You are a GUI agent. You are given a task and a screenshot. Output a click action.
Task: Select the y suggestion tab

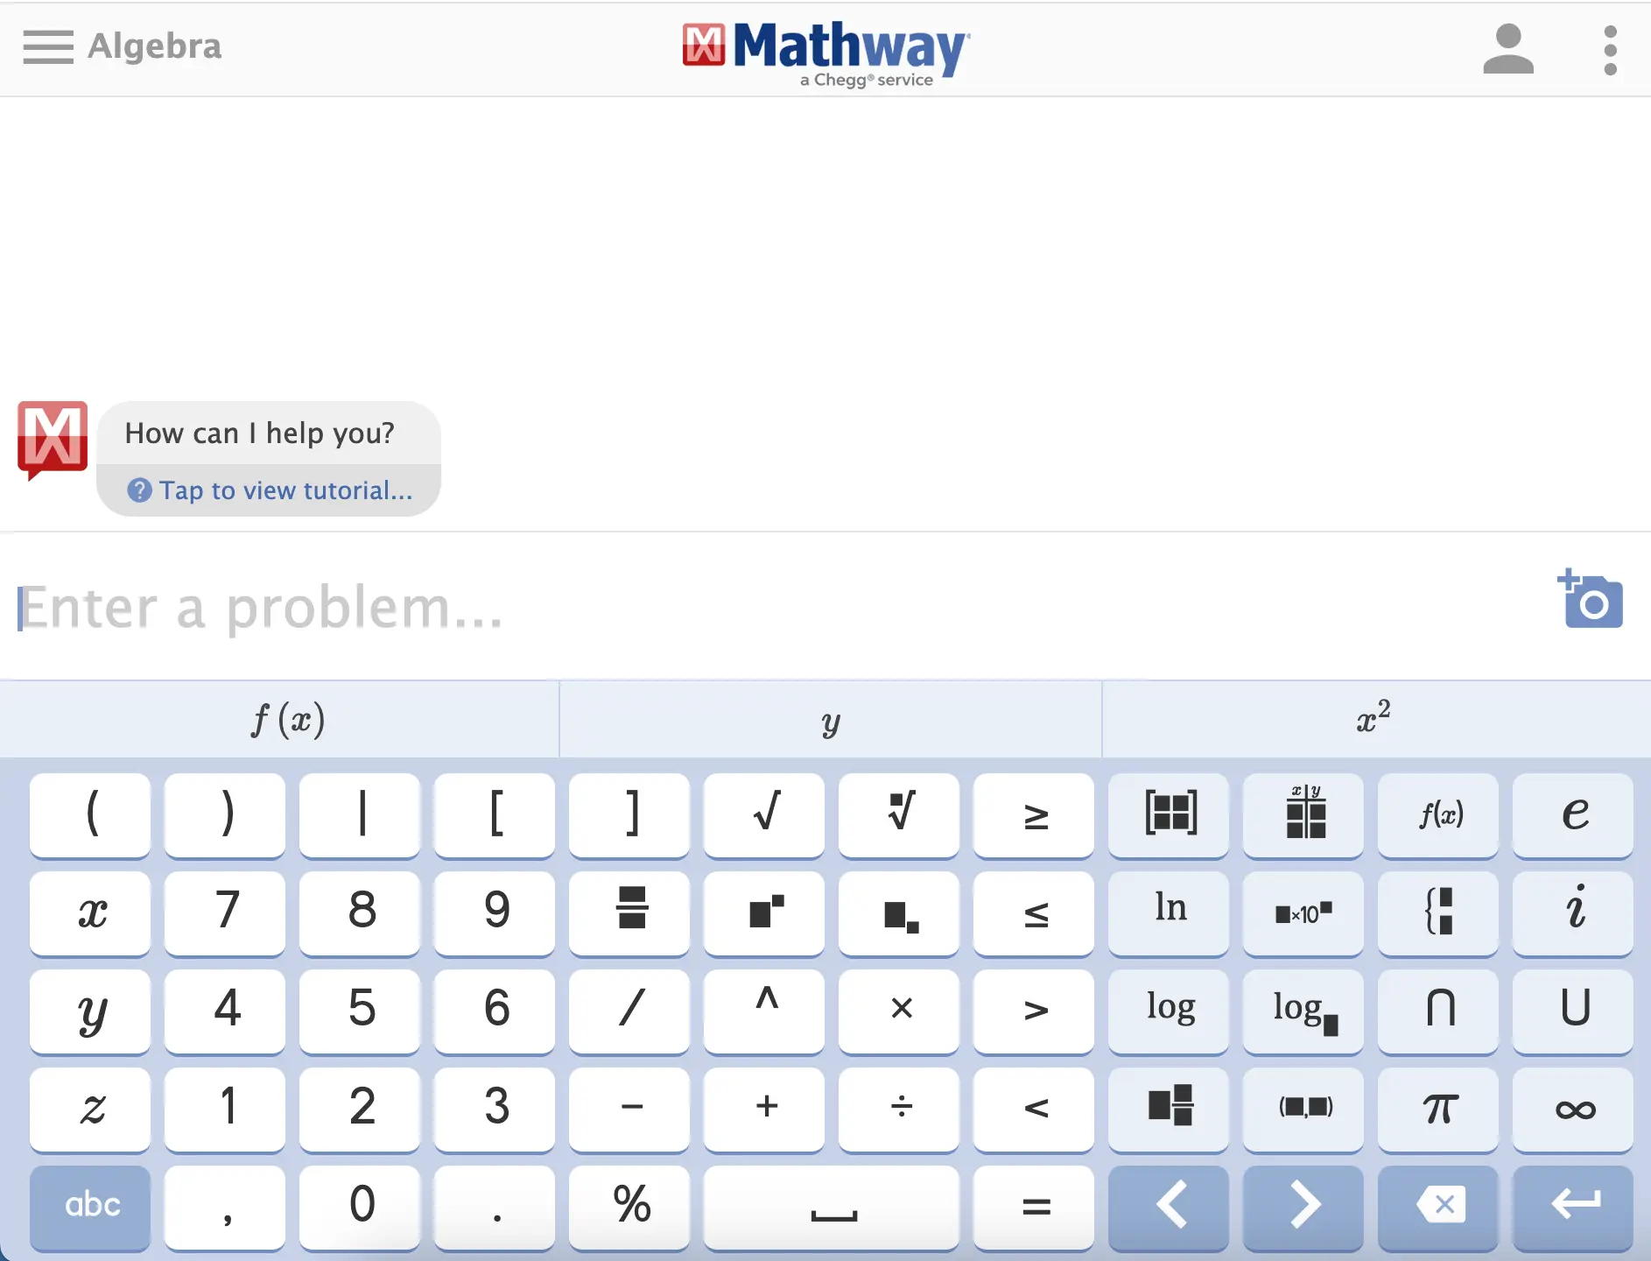coord(830,720)
